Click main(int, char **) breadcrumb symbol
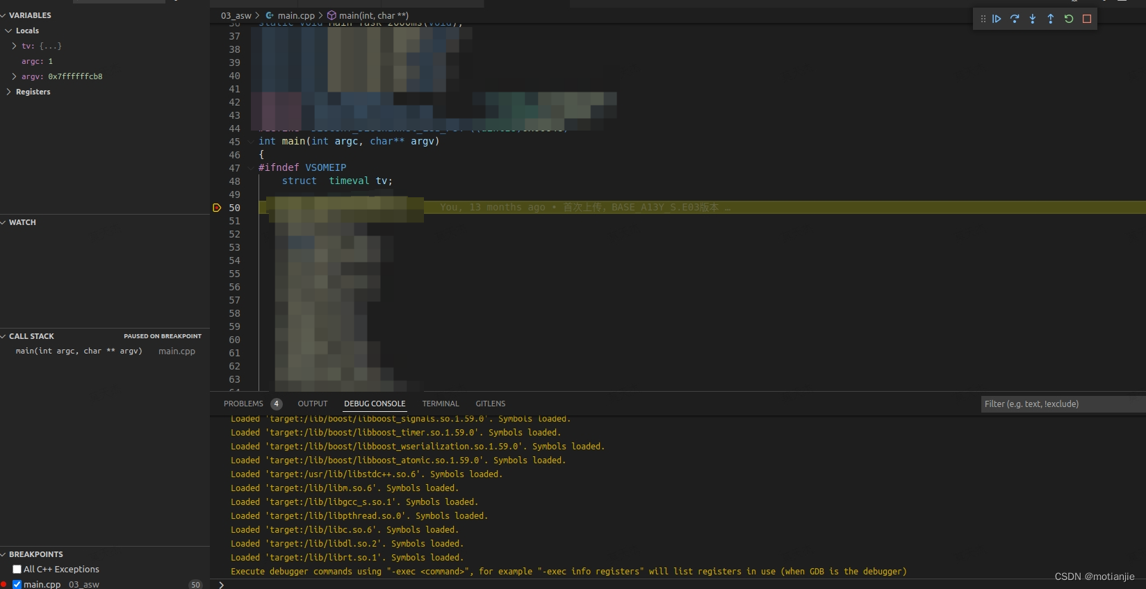1146x589 pixels. pyautogui.click(x=374, y=15)
